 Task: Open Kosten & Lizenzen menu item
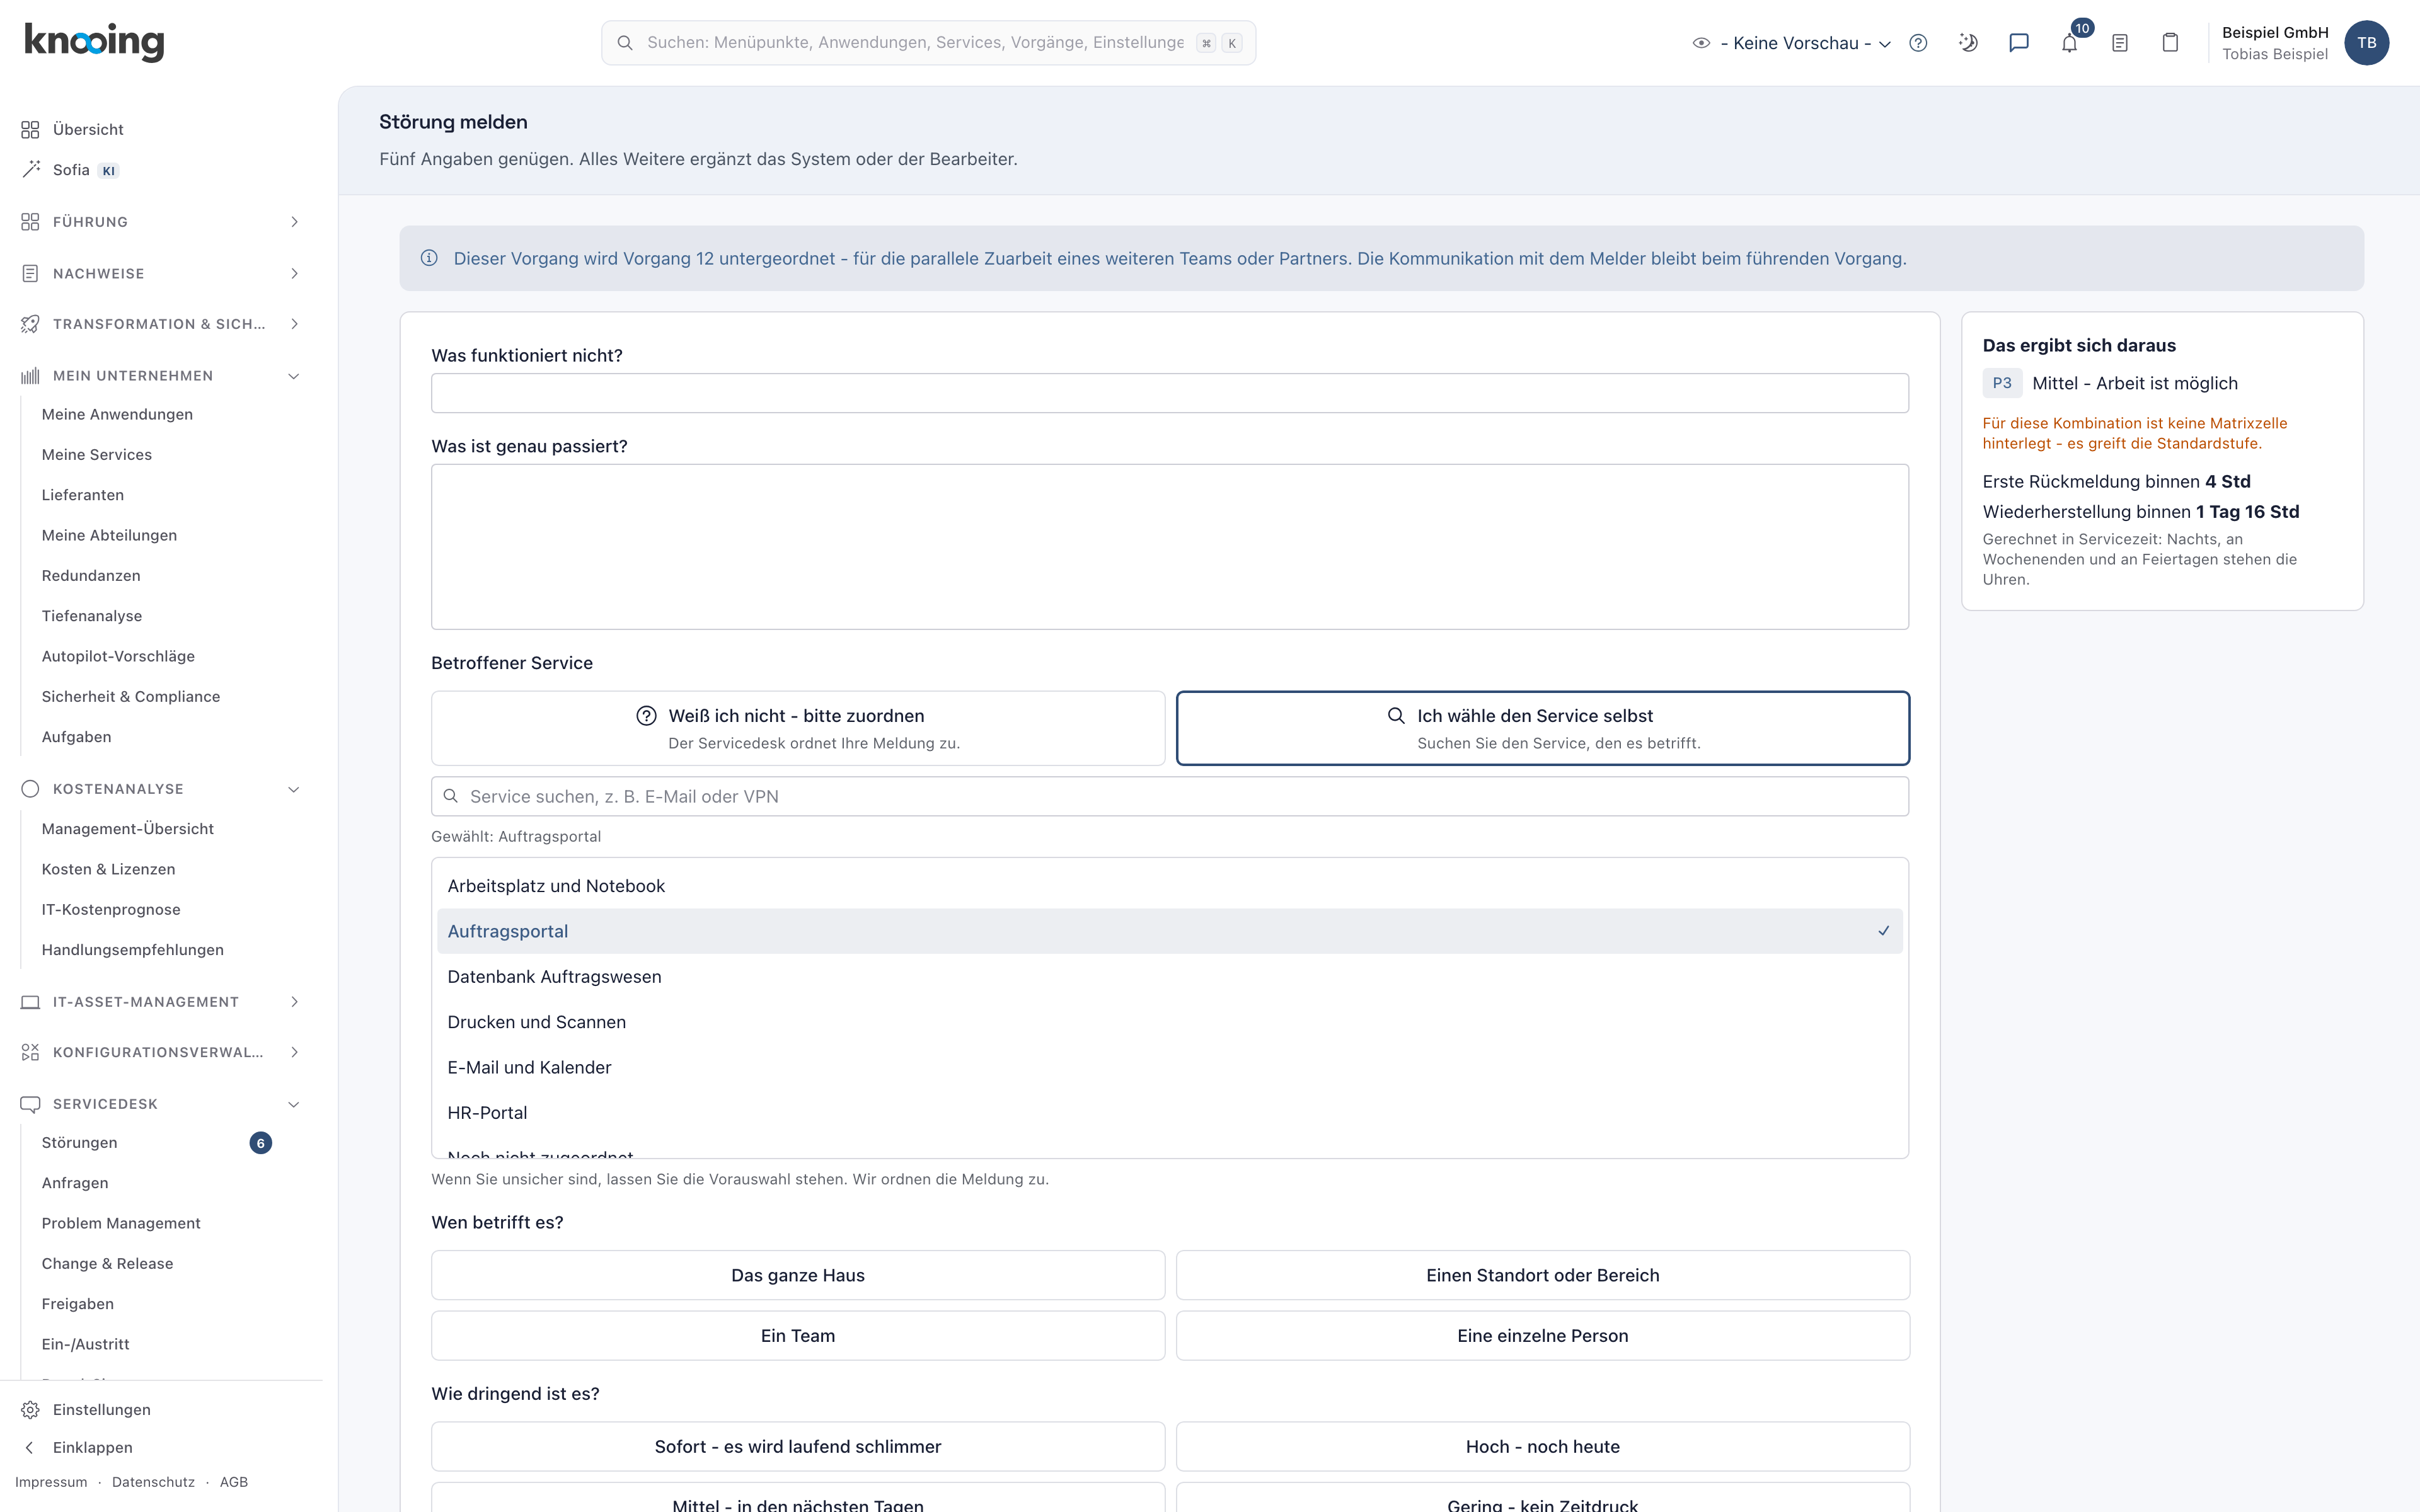tap(108, 869)
